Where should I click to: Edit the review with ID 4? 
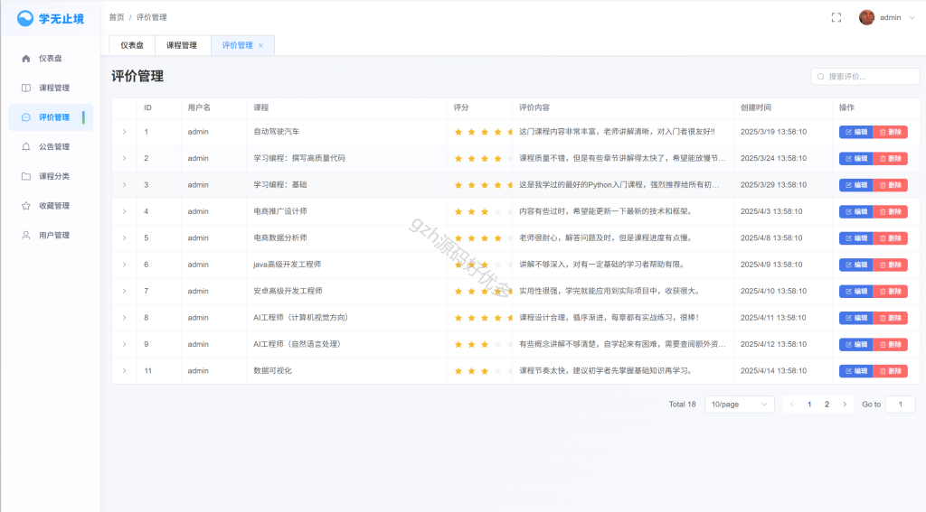(855, 212)
